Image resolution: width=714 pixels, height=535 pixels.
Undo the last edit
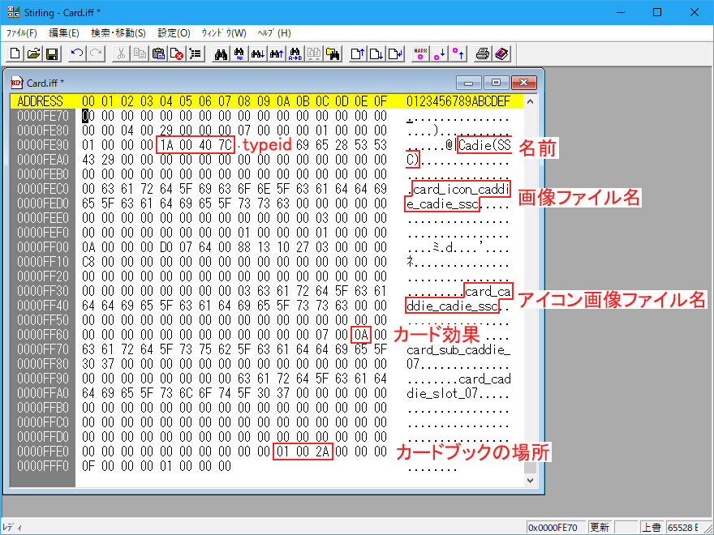tap(77, 53)
